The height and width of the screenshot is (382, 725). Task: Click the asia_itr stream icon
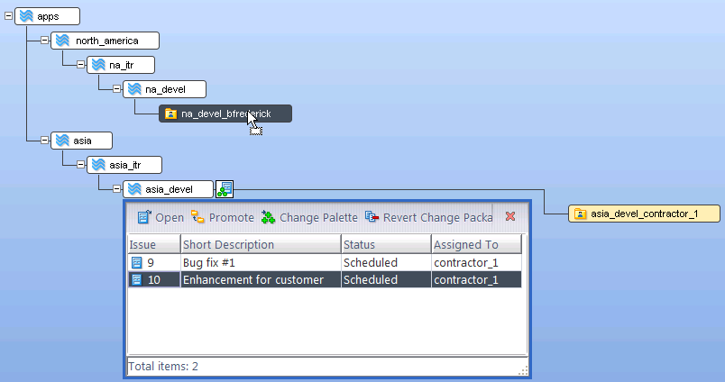point(97,165)
